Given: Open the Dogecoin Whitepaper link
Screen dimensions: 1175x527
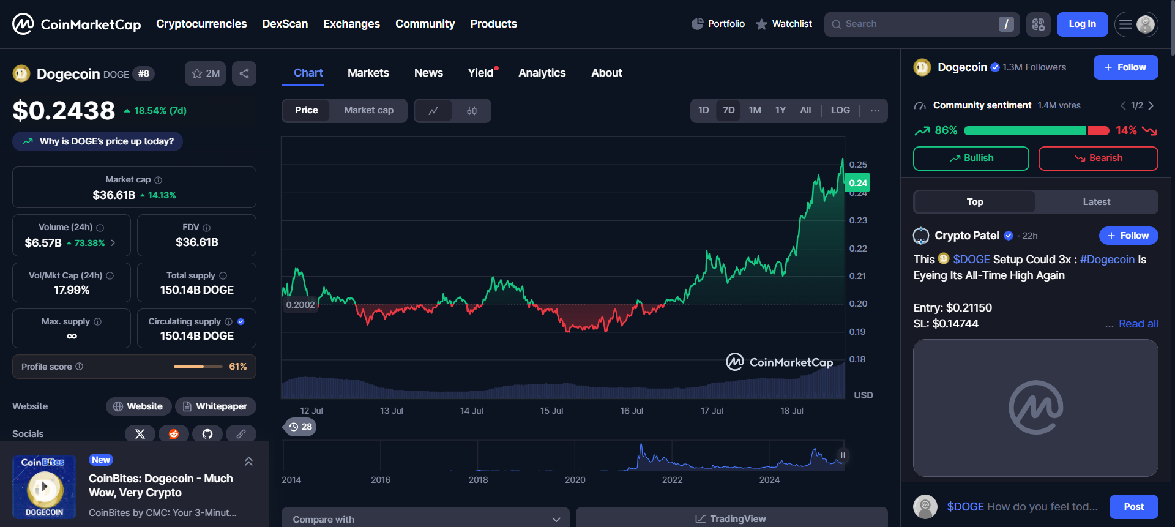Looking at the screenshot, I should tap(215, 406).
